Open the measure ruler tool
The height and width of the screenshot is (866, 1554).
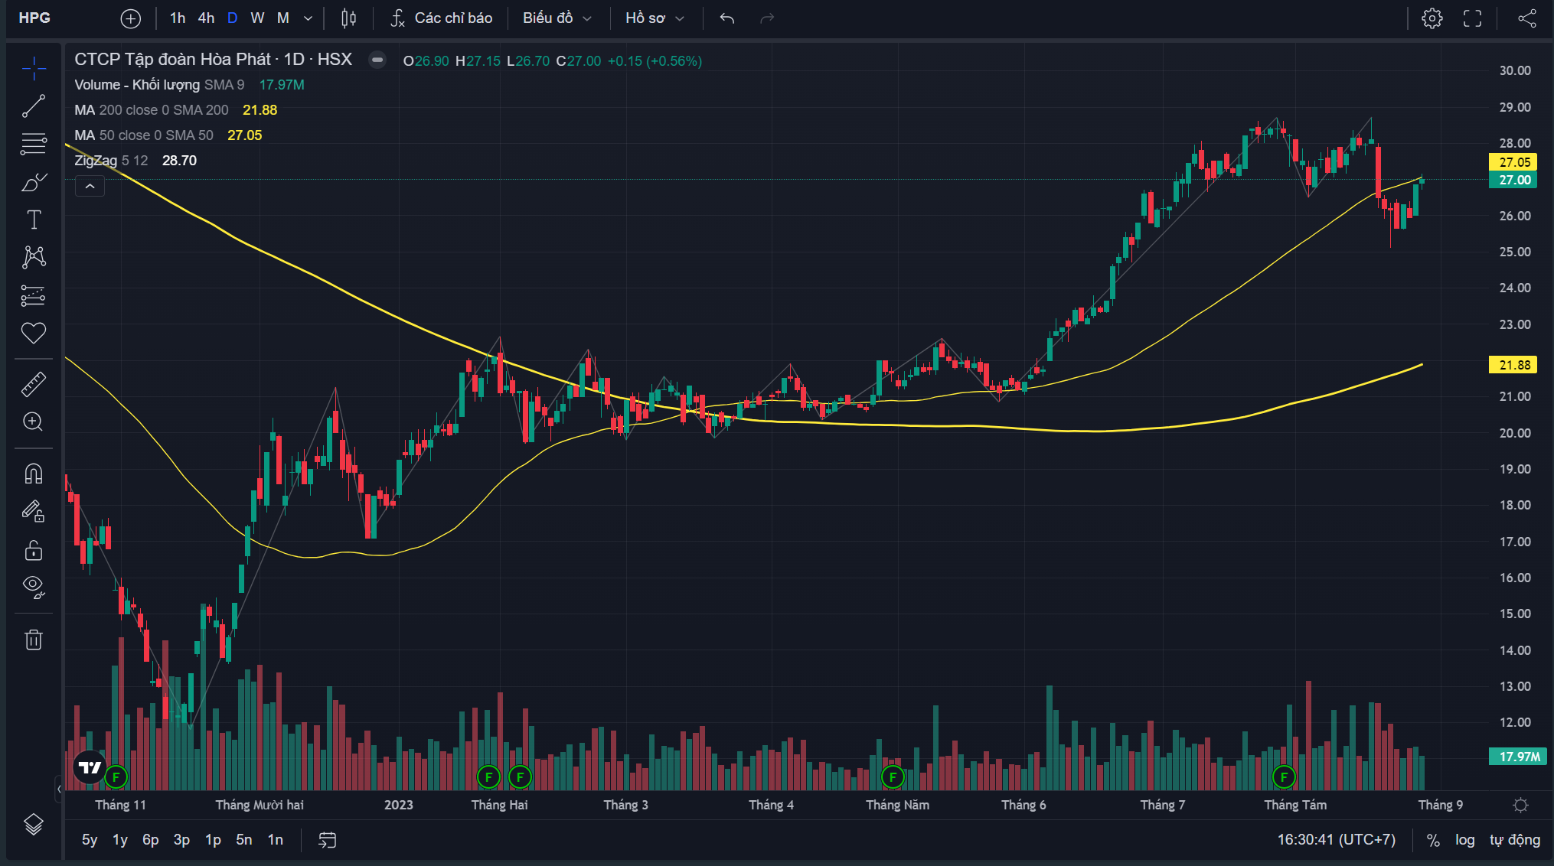[34, 383]
